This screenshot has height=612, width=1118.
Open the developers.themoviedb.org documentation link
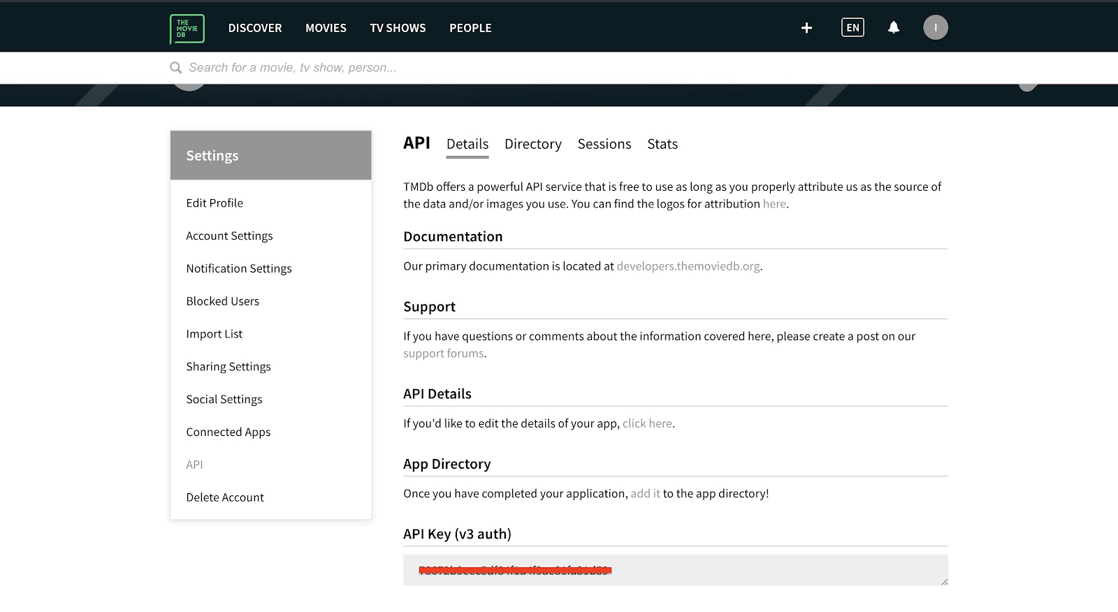tap(688, 266)
